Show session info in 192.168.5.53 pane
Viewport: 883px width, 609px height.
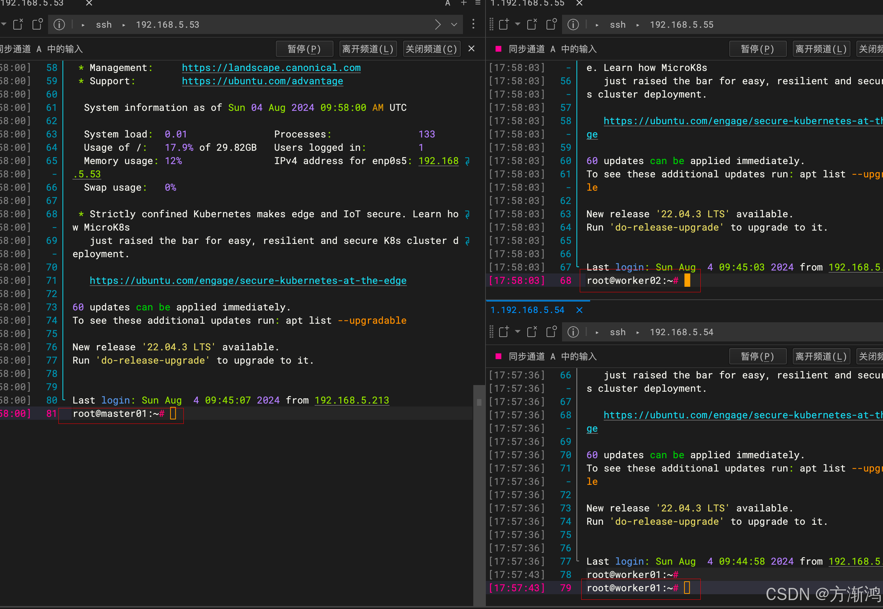(59, 24)
